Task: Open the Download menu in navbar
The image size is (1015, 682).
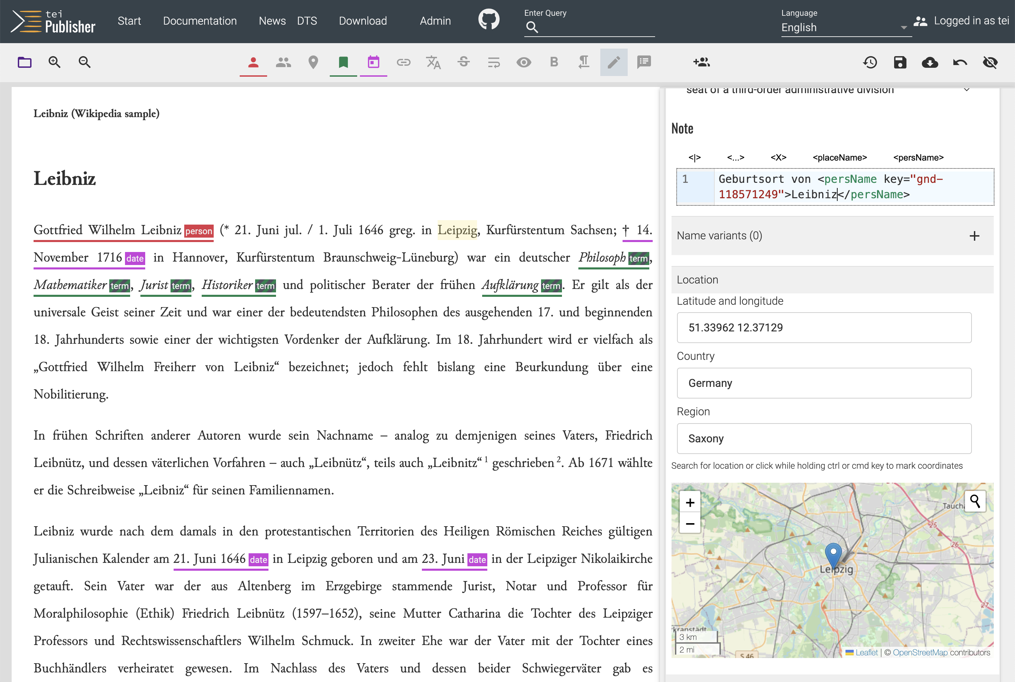Action: click(362, 21)
